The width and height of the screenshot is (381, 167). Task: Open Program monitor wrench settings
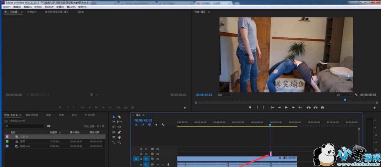[x=356, y=95]
